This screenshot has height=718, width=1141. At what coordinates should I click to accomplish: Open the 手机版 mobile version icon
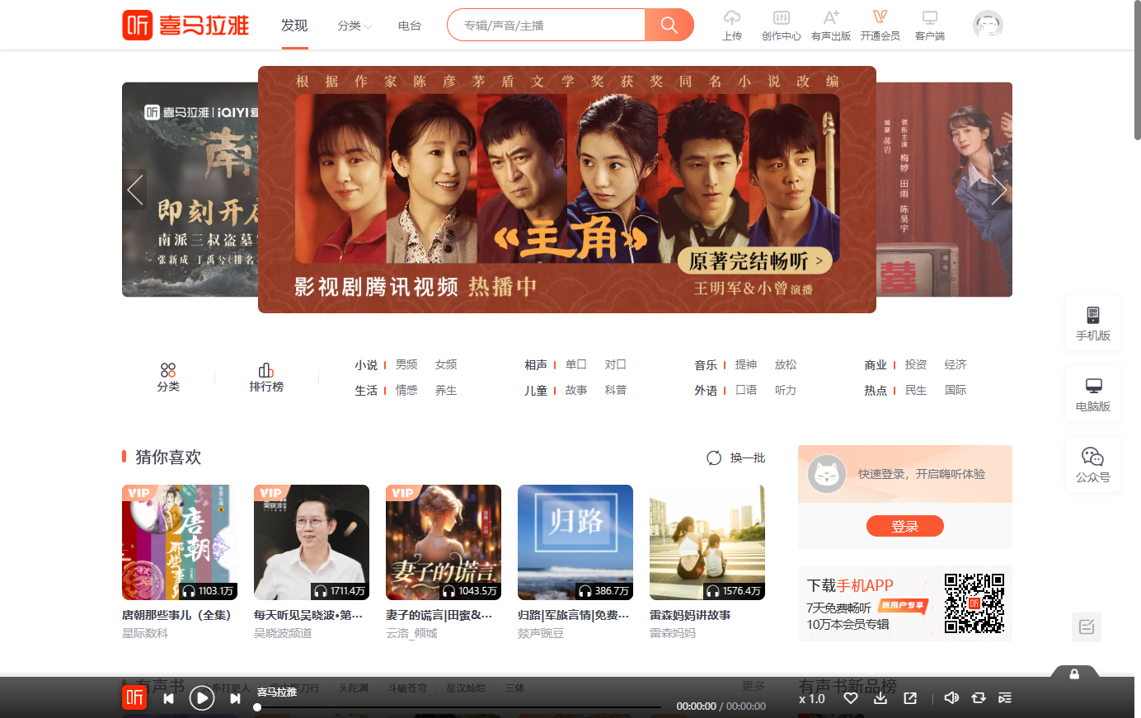tap(1093, 322)
